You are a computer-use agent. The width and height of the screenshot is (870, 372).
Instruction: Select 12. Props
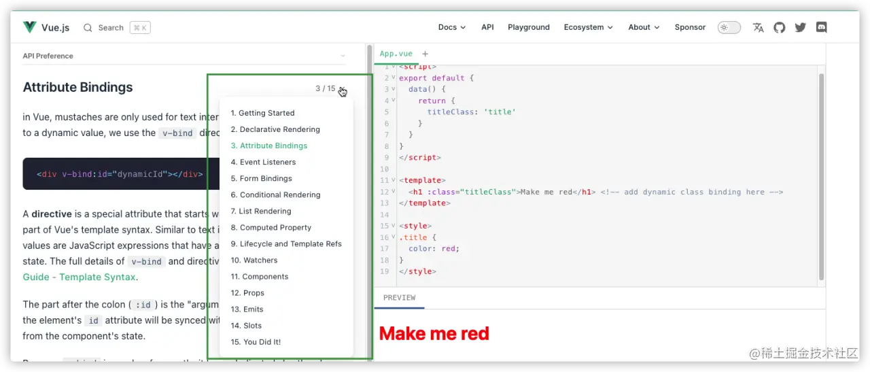[x=247, y=292]
